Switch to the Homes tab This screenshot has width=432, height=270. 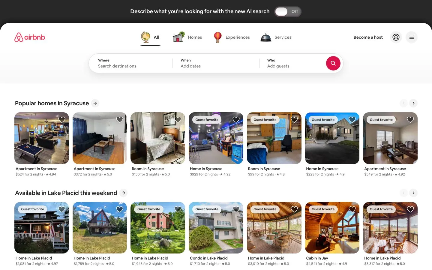click(x=187, y=37)
